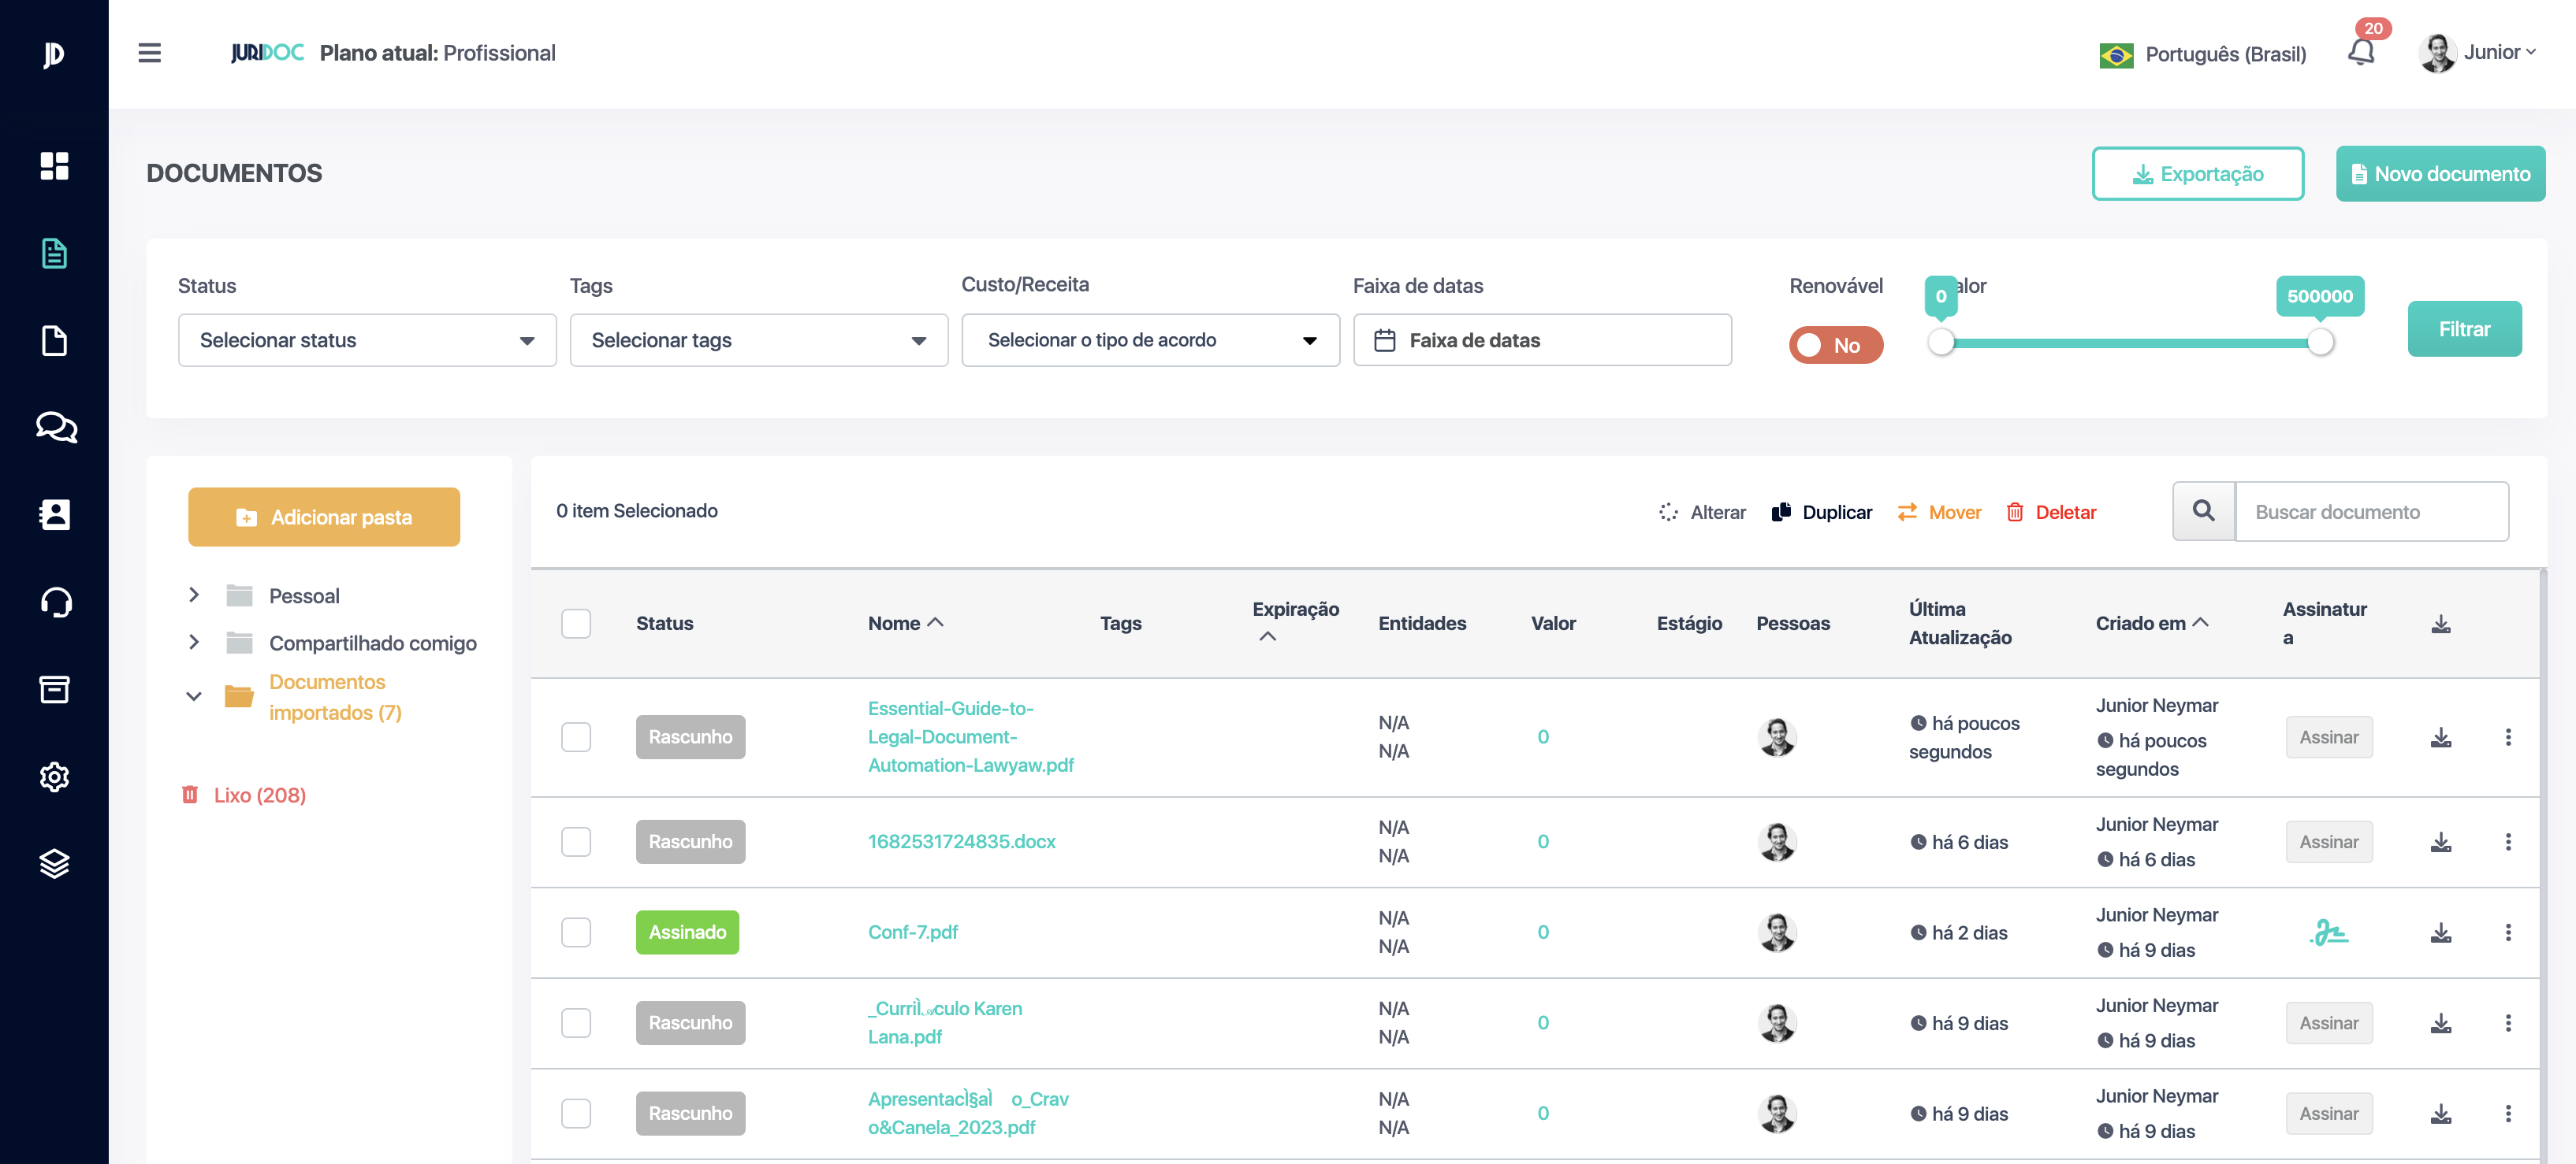Click the Valor slider's 500000 handle
Viewport: 2576px width, 1164px height.
click(x=2320, y=343)
